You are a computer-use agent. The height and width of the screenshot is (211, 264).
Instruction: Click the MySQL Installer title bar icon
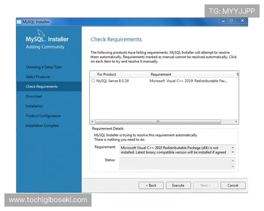tap(18, 22)
